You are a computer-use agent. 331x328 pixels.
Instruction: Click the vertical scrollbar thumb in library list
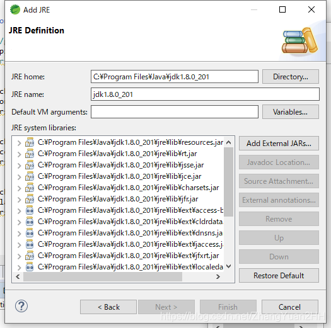tap(228, 182)
